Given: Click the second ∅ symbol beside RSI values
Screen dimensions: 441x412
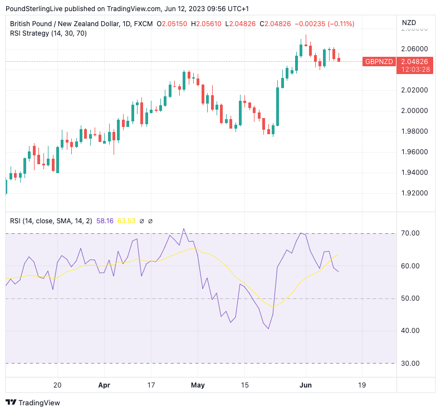Looking at the screenshot, I should point(150,221).
